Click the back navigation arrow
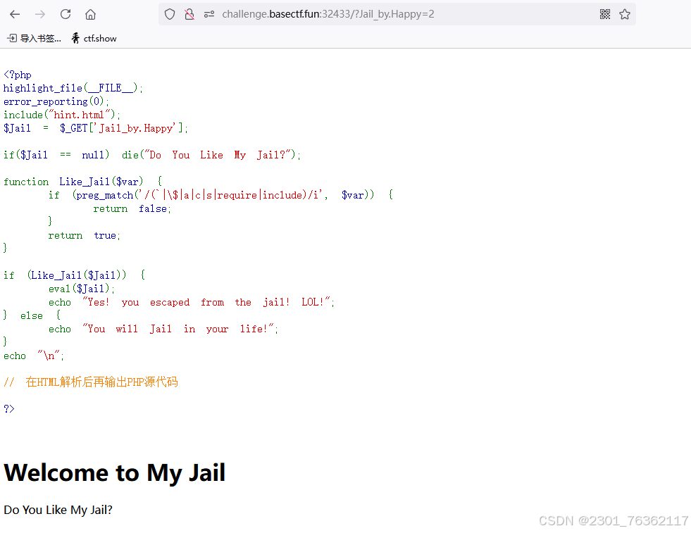This screenshot has height=533, width=691. (15, 13)
